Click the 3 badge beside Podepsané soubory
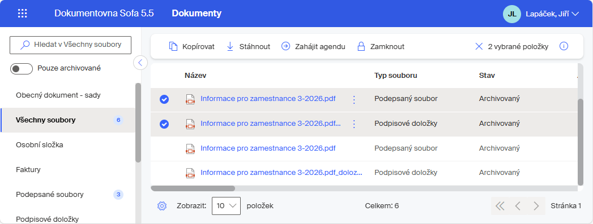The width and height of the screenshot is (593, 224). point(118,194)
